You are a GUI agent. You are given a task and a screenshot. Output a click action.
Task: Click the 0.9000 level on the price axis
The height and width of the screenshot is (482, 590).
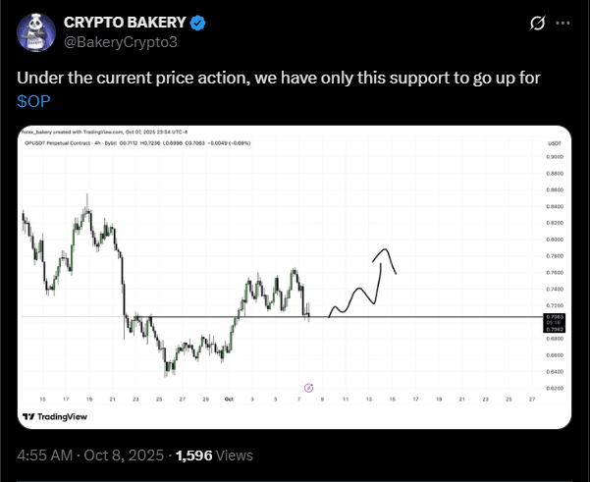click(x=555, y=157)
